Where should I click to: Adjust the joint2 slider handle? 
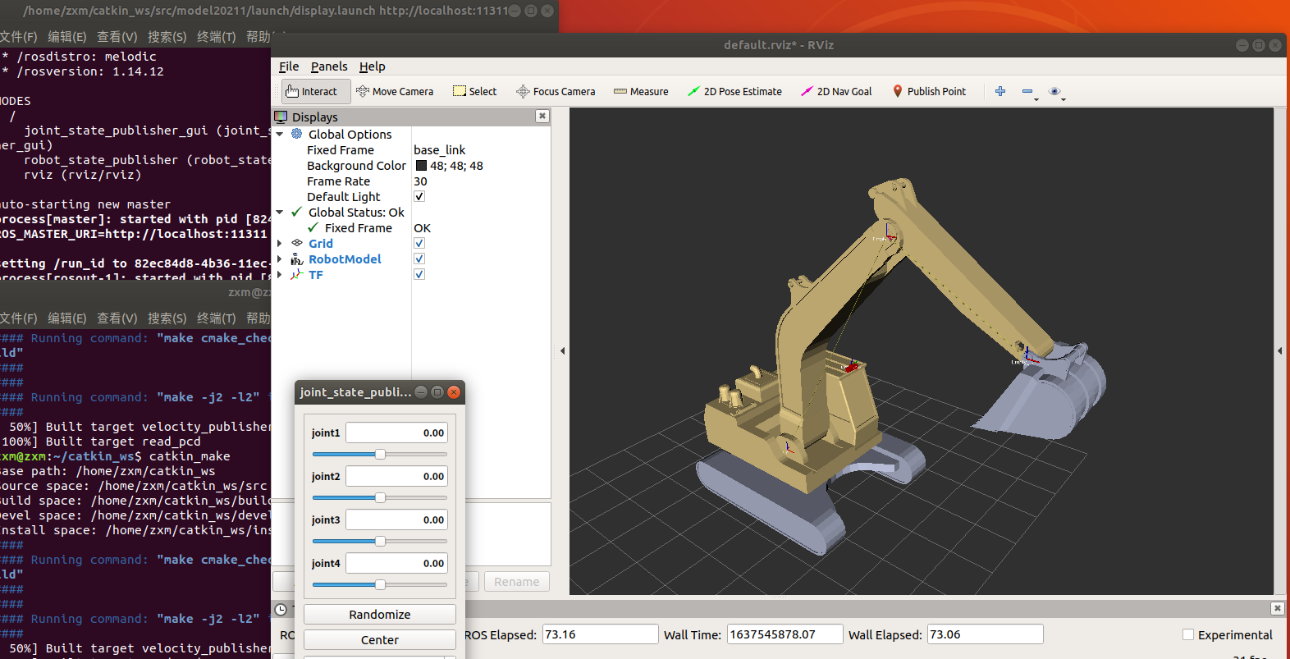(x=380, y=497)
